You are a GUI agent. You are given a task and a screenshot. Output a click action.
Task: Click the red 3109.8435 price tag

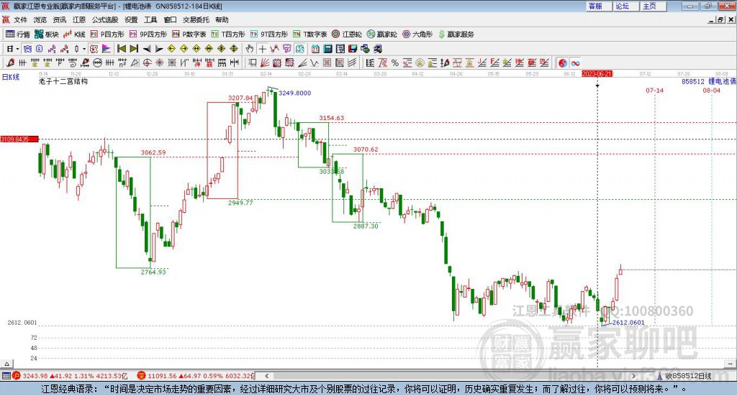coord(19,139)
